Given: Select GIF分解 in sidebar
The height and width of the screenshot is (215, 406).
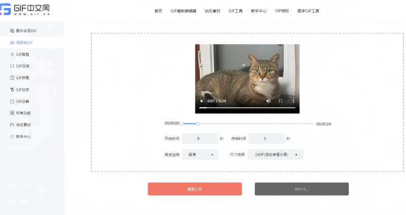Looking at the screenshot, I should (x=32, y=102).
